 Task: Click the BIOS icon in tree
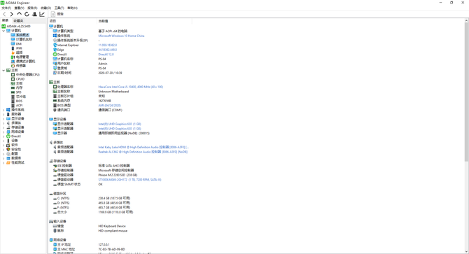(13, 101)
